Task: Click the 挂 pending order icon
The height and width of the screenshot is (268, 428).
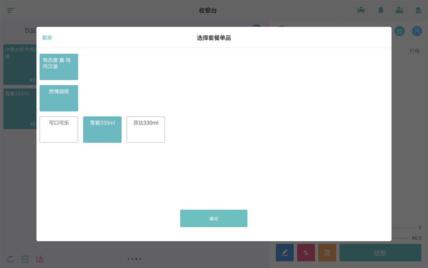Action: pyautogui.click(x=400, y=31)
